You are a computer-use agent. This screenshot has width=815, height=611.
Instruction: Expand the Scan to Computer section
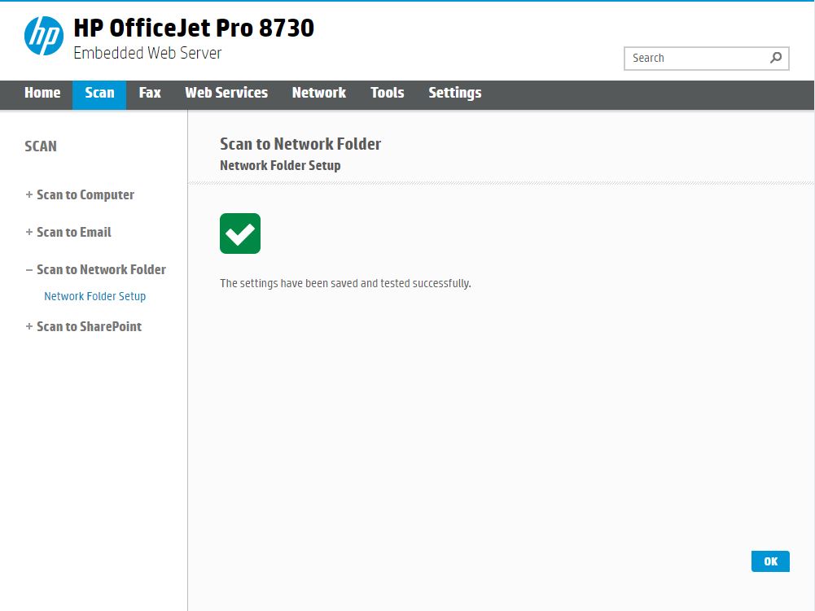80,194
